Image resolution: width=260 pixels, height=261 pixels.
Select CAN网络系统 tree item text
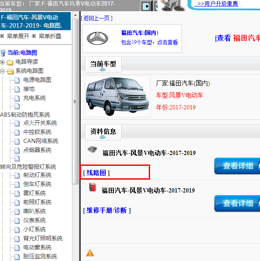tap(41, 141)
